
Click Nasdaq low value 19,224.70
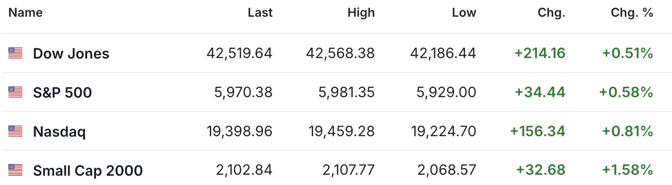point(443,132)
